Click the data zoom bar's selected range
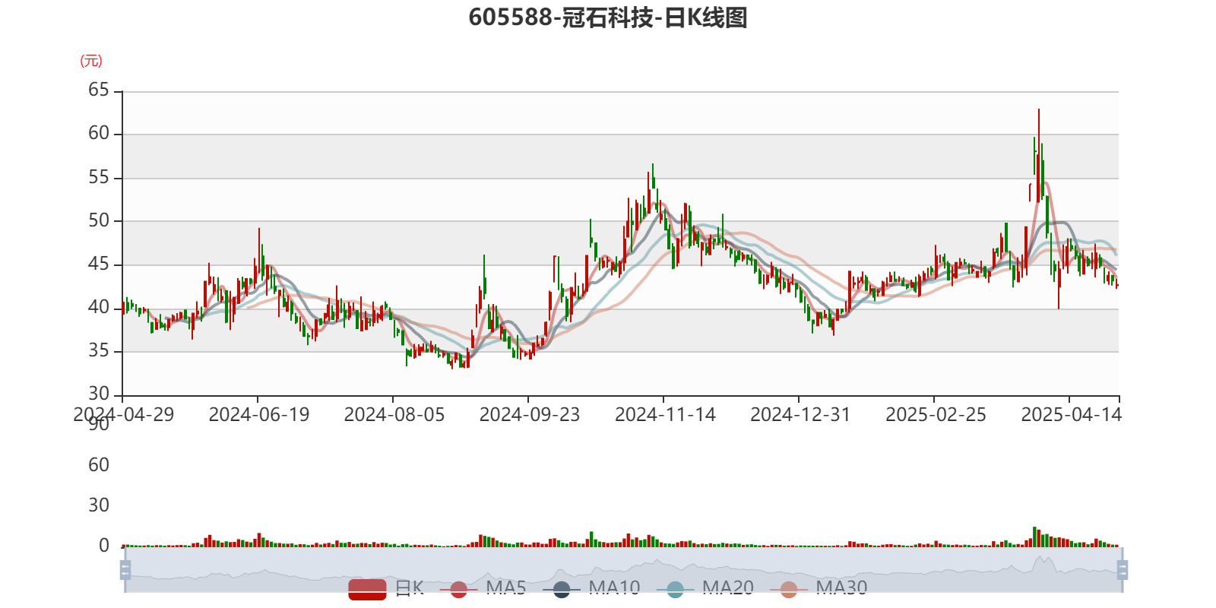 click(x=624, y=569)
